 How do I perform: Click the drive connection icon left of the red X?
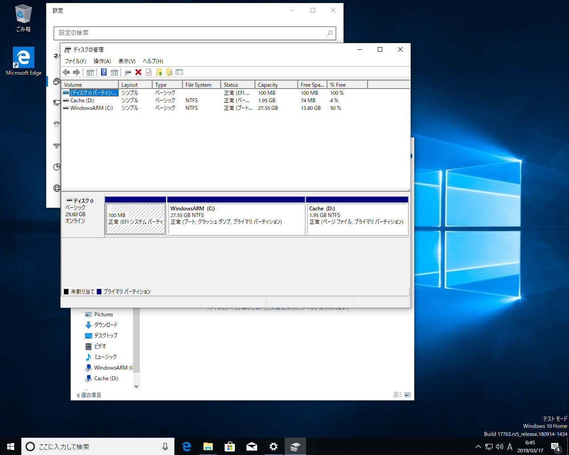(128, 72)
